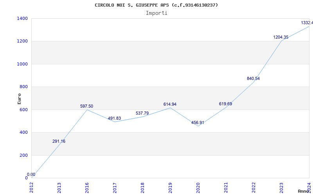Click the Importi subtitle

pos(156,13)
